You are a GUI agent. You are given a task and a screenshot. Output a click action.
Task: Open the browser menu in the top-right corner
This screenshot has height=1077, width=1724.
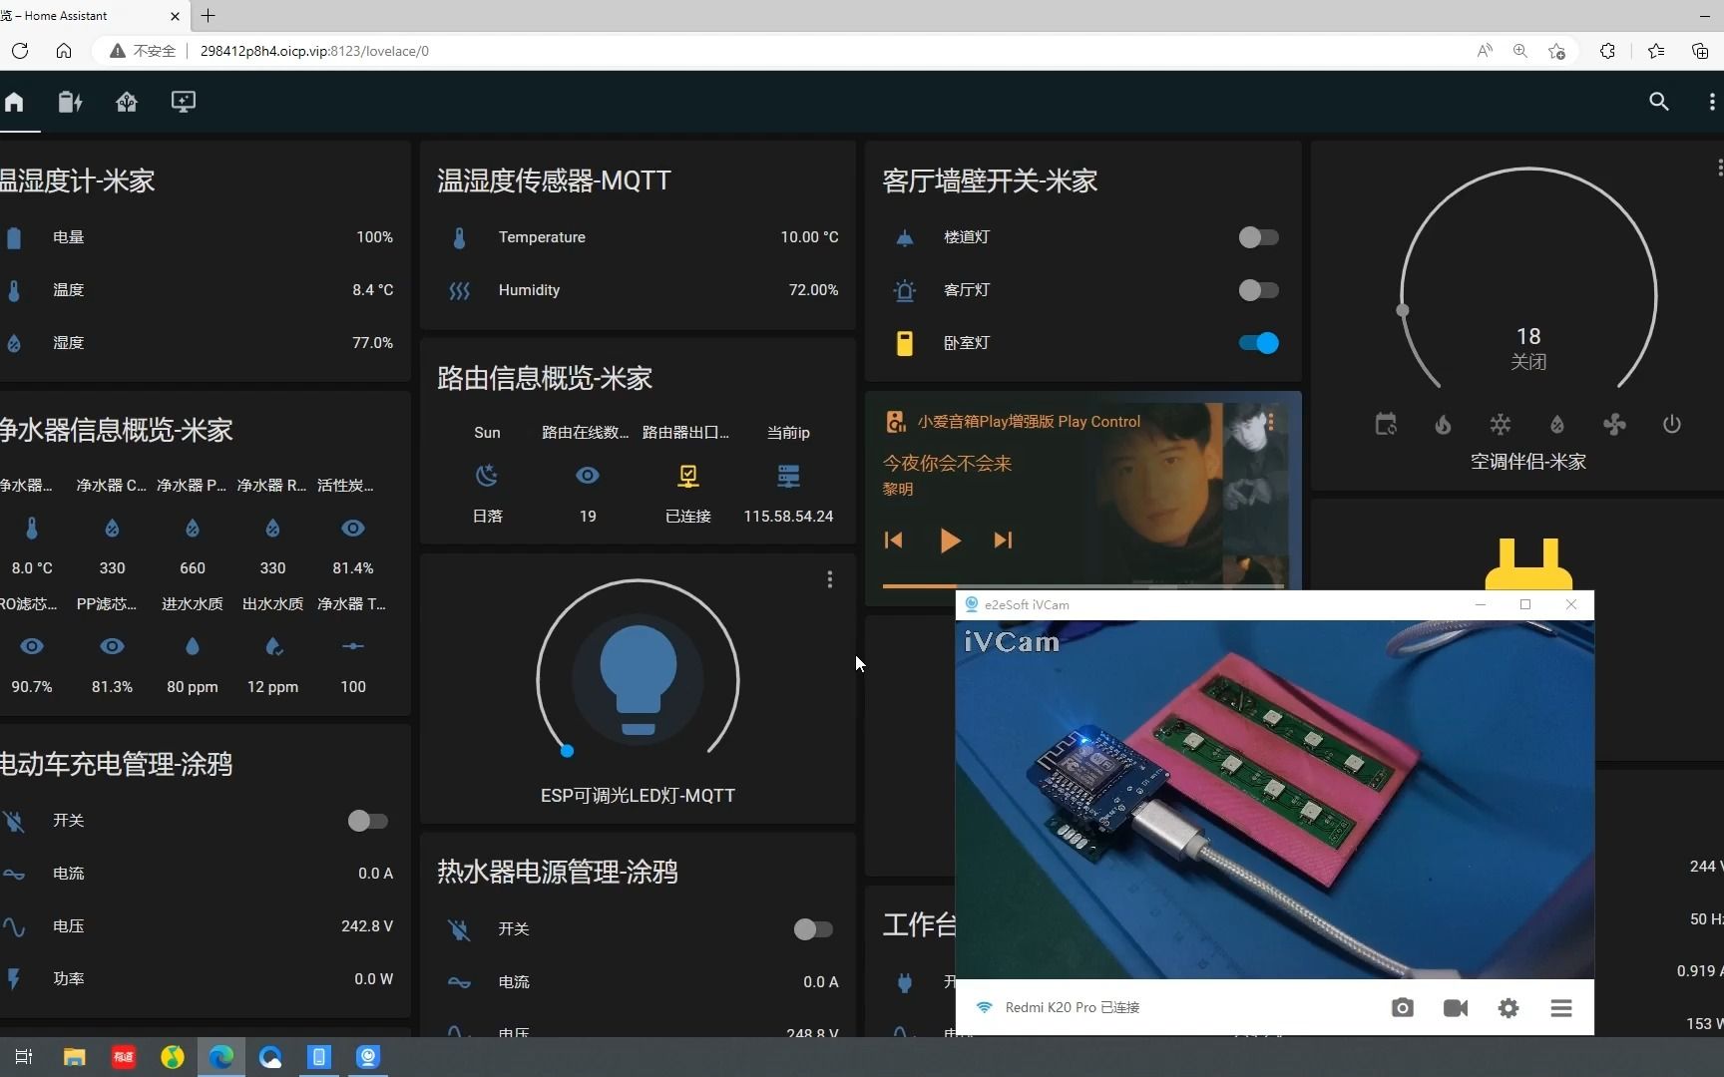click(x=1711, y=102)
